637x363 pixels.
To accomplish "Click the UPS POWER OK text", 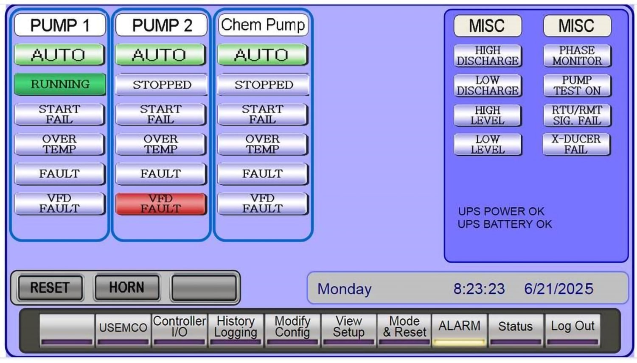I will pyautogui.click(x=501, y=211).
